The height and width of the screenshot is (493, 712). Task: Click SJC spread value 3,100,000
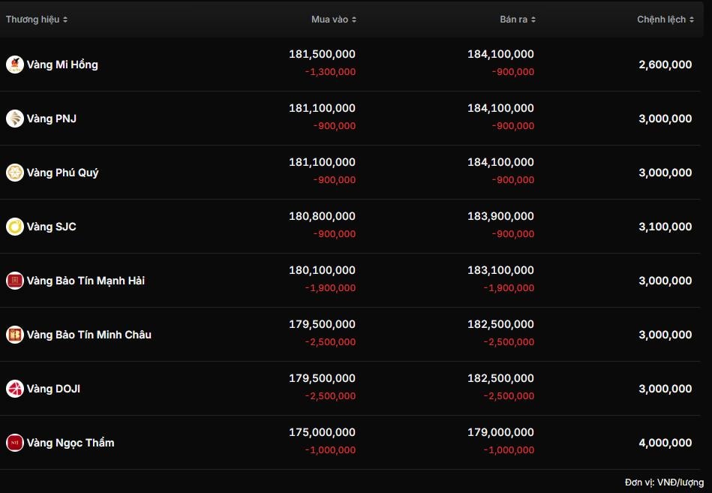[x=665, y=227]
